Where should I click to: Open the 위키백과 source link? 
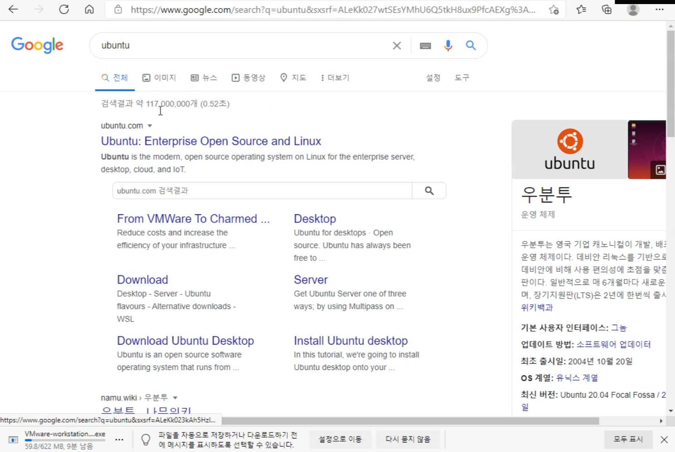tap(537, 308)
